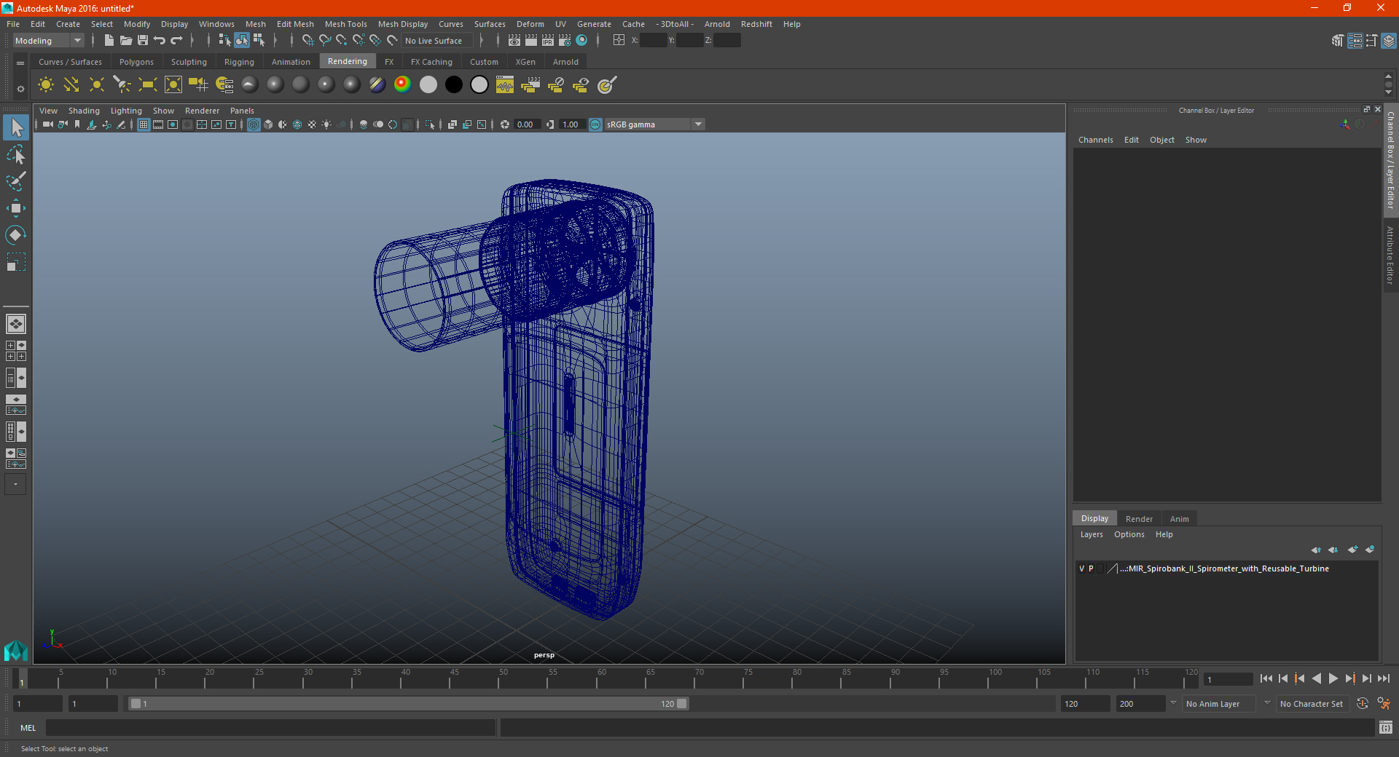This screenshot has width=1399, height=757.
Task: Open Channels menu in Channel Box
Action: tap(1096, 140)
